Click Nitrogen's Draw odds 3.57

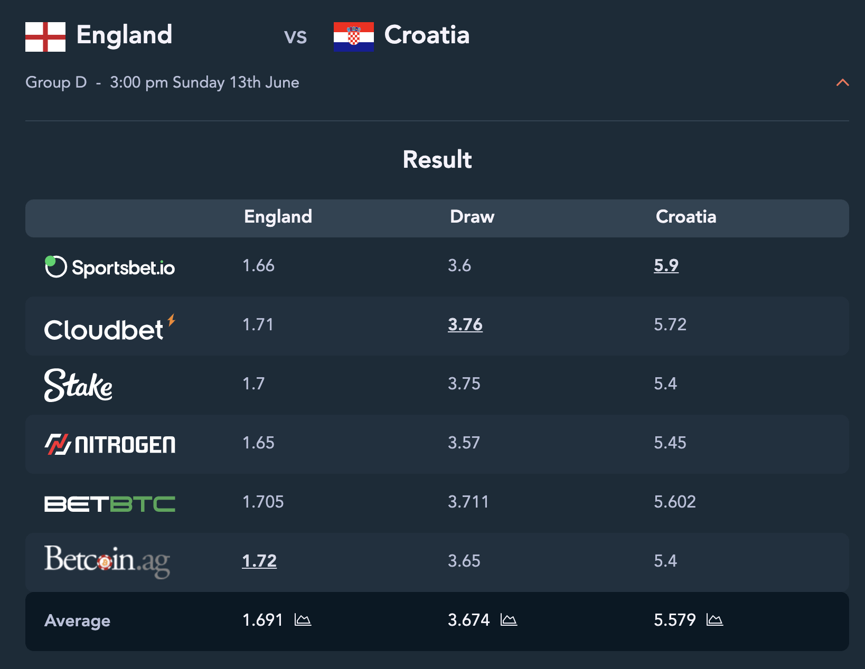(x=464, y=443)
